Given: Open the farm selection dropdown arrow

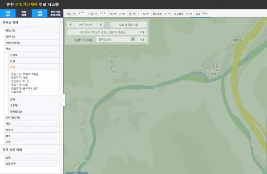Looking at the screenshot, I should [x=133, y=40].
